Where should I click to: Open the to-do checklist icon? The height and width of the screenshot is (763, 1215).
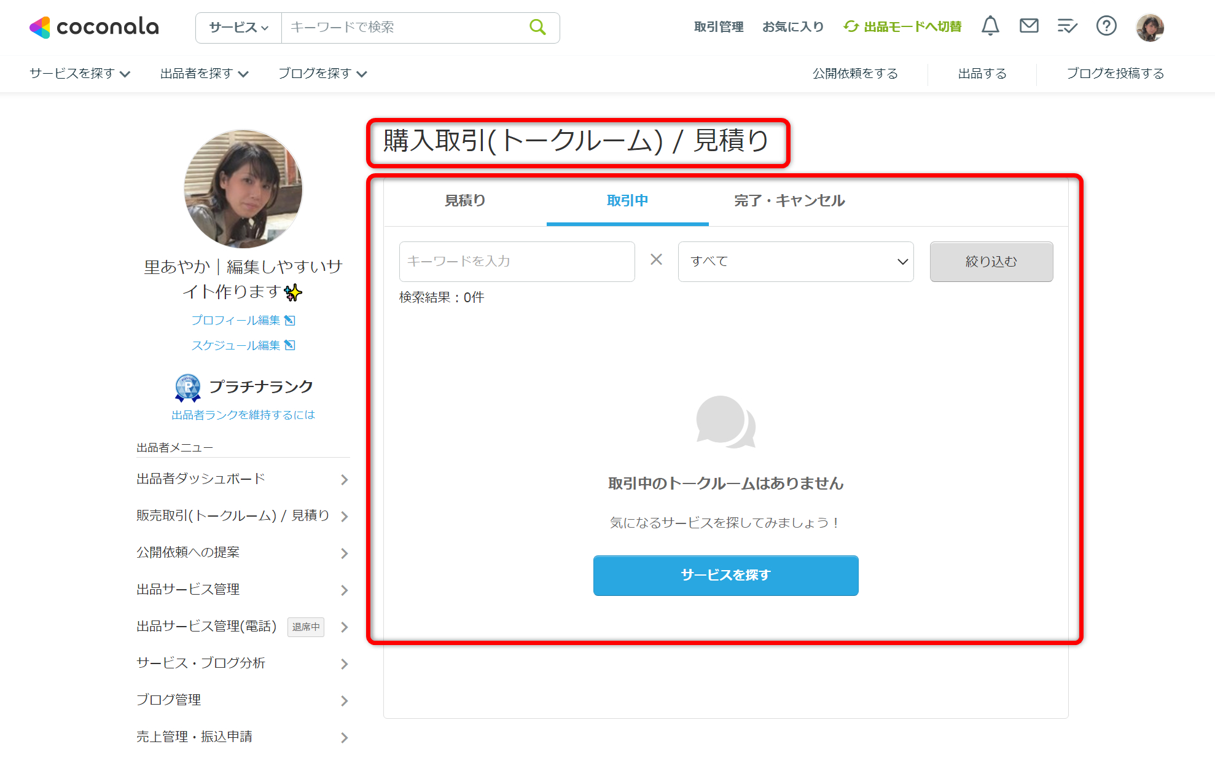tap(1068, 26)
